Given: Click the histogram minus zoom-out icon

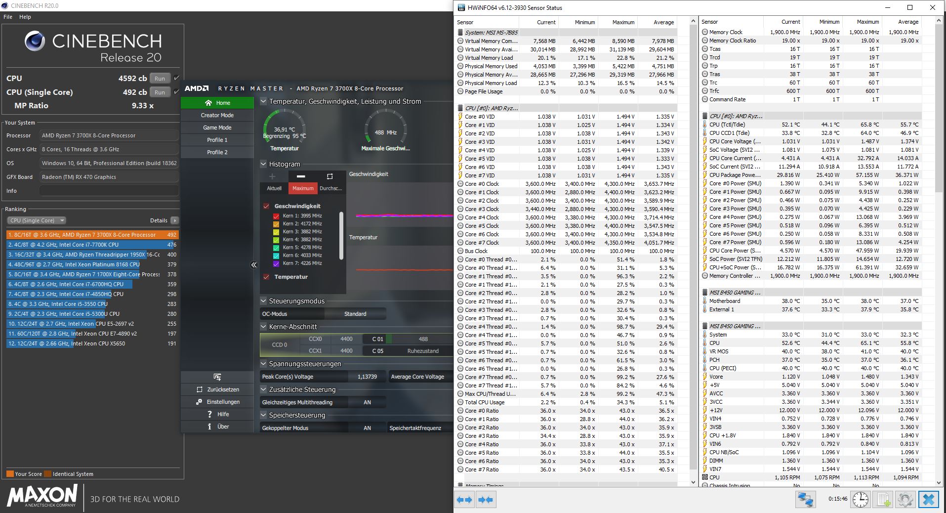Looking at the screenshot, I should pos(301,176).
